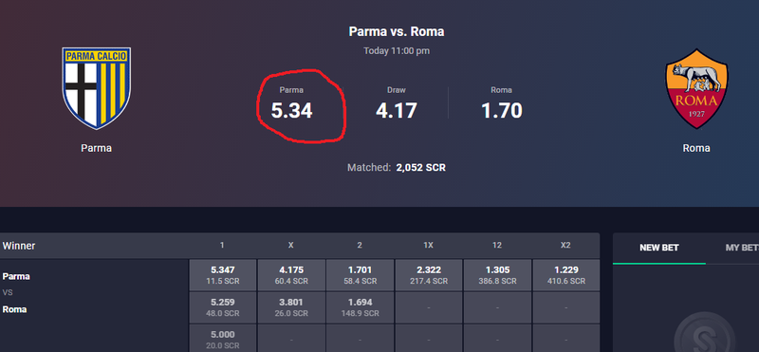Select Parma odds 5.34 in header

pos(292,104)
